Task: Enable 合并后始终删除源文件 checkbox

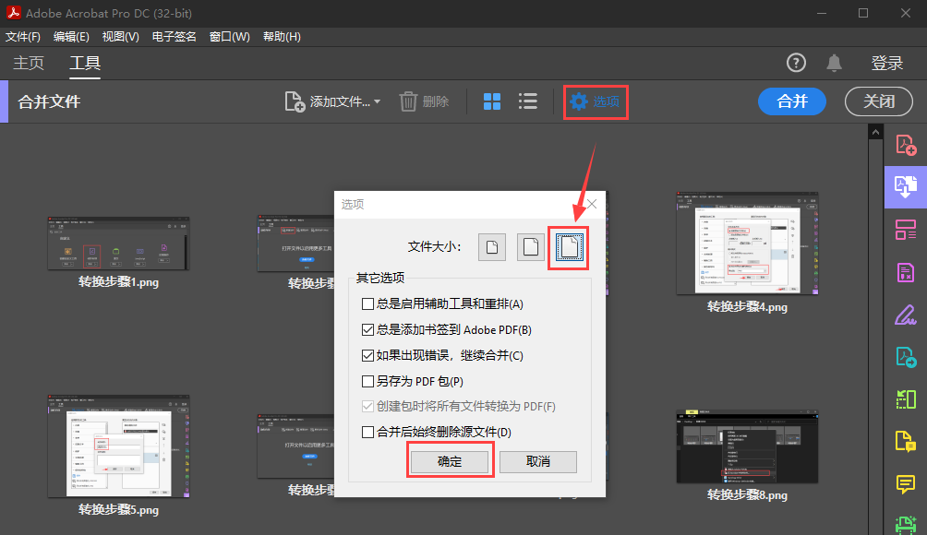Action: [368, 432]
